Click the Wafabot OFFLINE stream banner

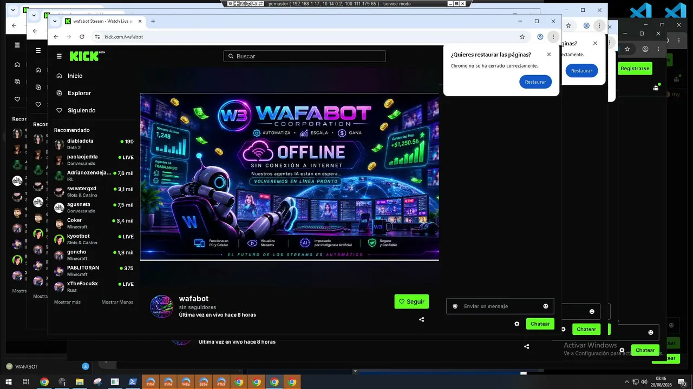point(289,177)
